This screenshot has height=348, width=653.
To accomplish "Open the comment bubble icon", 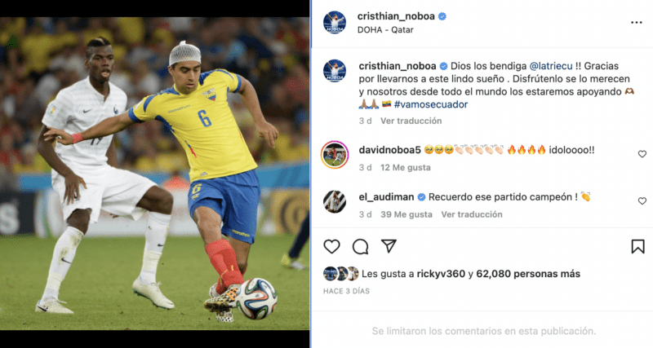I will point(360,247).
